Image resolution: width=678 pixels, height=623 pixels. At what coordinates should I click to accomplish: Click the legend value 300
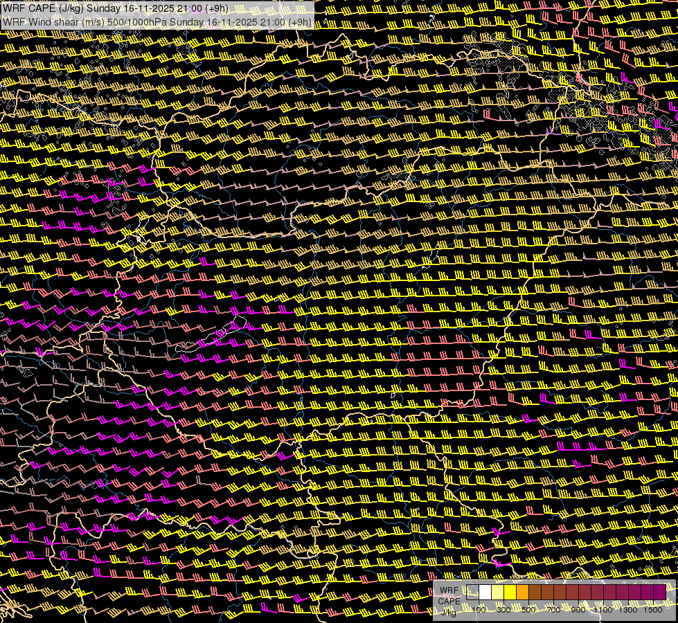pos(503,610)
